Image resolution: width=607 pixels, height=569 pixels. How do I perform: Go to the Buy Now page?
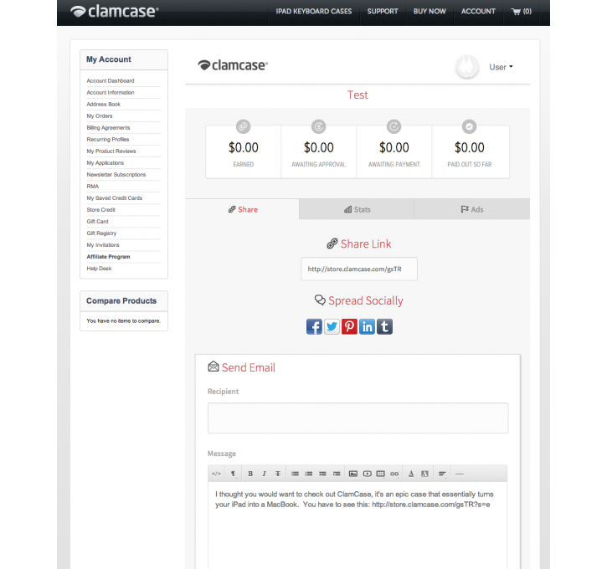[x=430, y=12]
